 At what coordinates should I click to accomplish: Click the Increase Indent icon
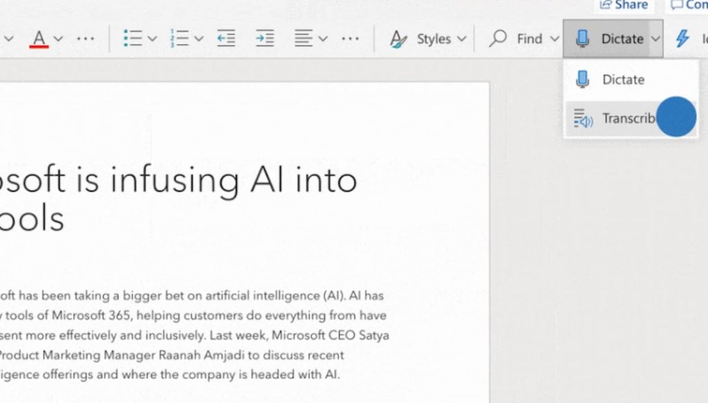pos(264,39)
